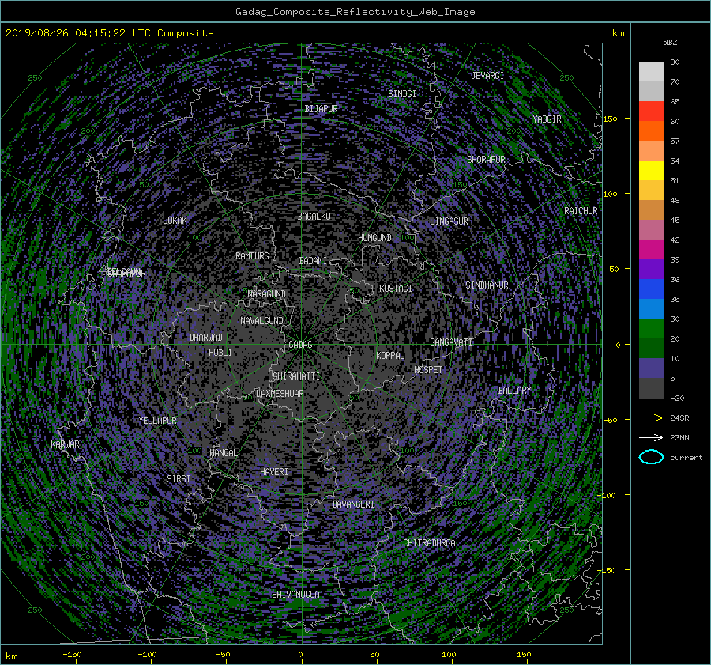Viewport: 711px width, 665px height.
Task: Click the -150 tick on bottom axis
Action: (72, 655)
